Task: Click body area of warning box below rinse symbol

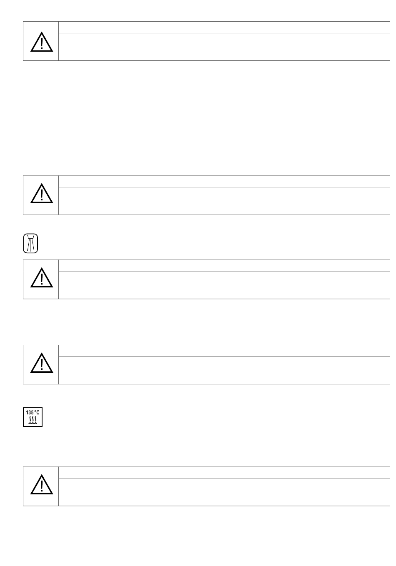Action: pyautogui.click(x=224, y=285)
